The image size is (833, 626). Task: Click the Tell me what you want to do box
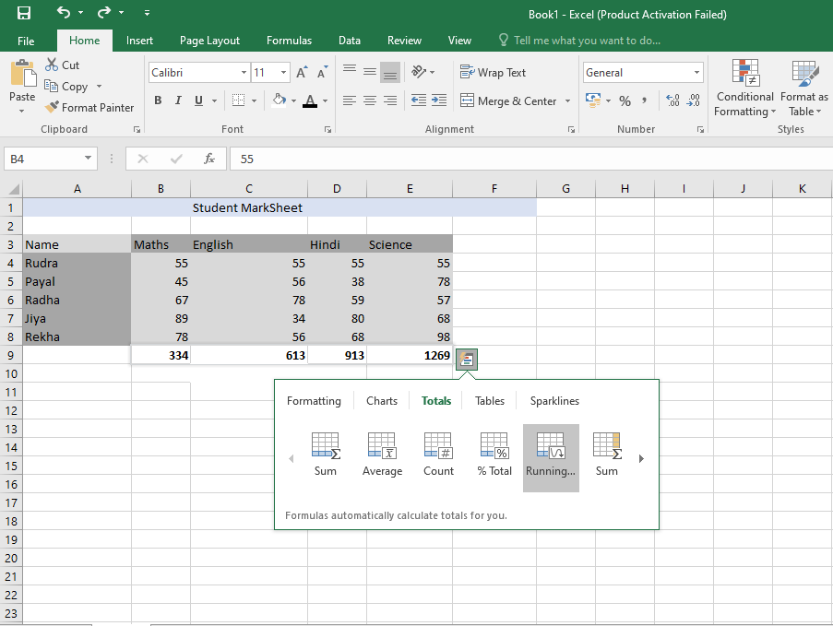click(x=580, y=41)
